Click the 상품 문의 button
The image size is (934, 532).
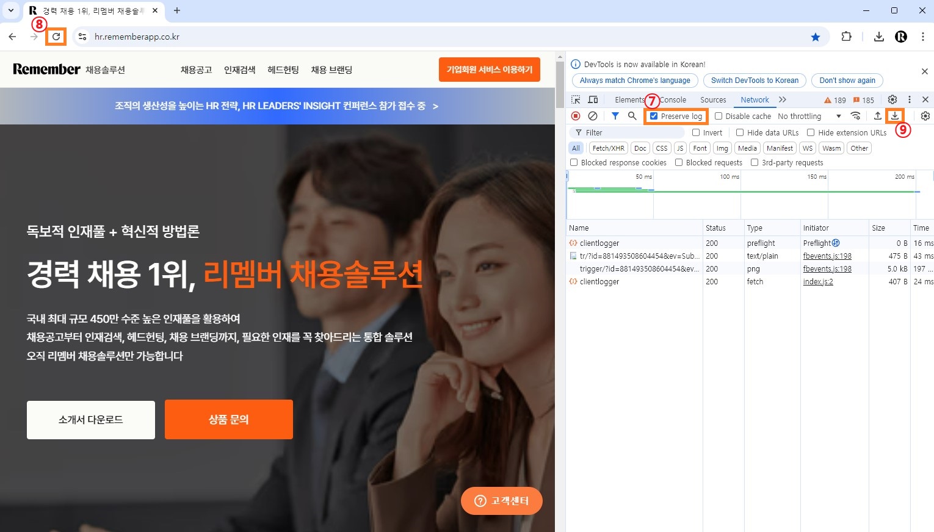[229, 420]
